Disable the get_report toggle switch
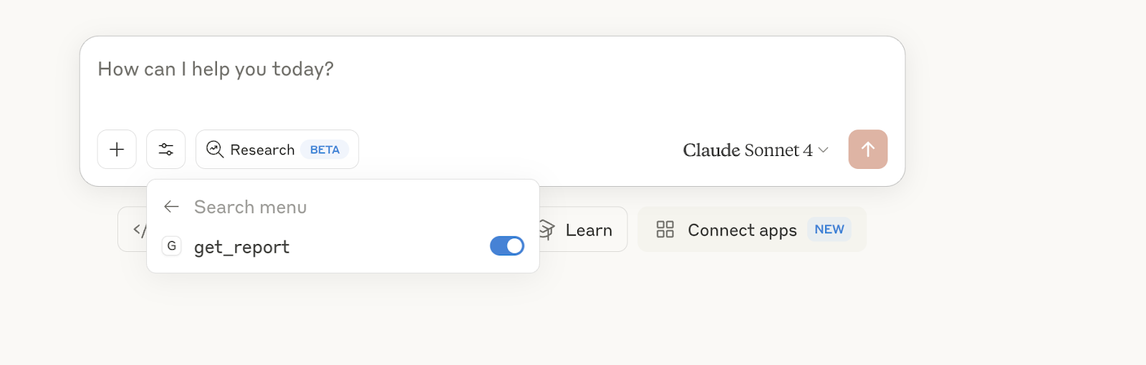The image size is (1146, 365). click(x=507, y=246)
